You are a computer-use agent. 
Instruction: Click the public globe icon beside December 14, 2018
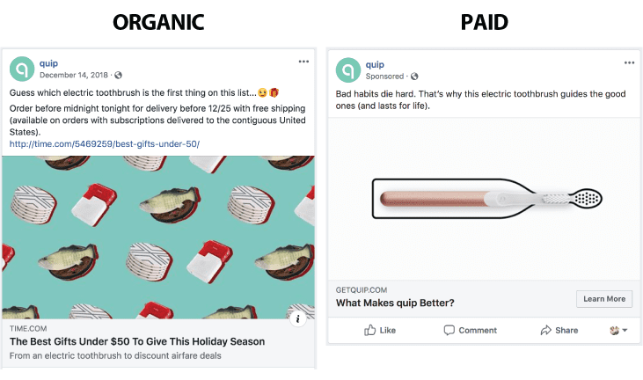(118, 75)
